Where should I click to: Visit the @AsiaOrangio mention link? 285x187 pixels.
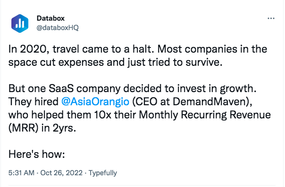click(95, 101)
